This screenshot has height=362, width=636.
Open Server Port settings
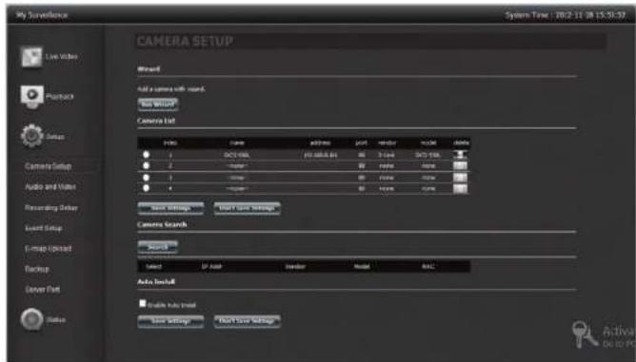(x=42, y=289)
